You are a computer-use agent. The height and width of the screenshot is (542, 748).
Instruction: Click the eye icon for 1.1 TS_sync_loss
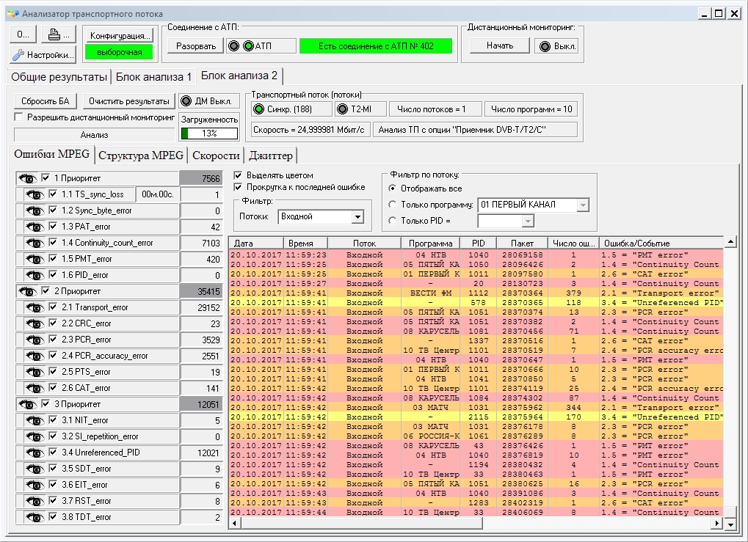click(x=35, y=194)
